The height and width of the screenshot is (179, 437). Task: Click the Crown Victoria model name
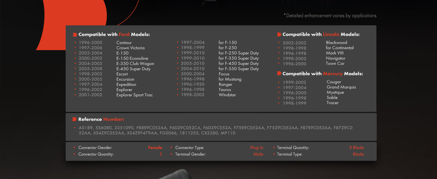coord(130,48)
